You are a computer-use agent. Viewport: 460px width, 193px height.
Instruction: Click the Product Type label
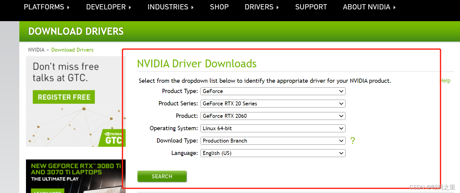[x=180, y=91]
